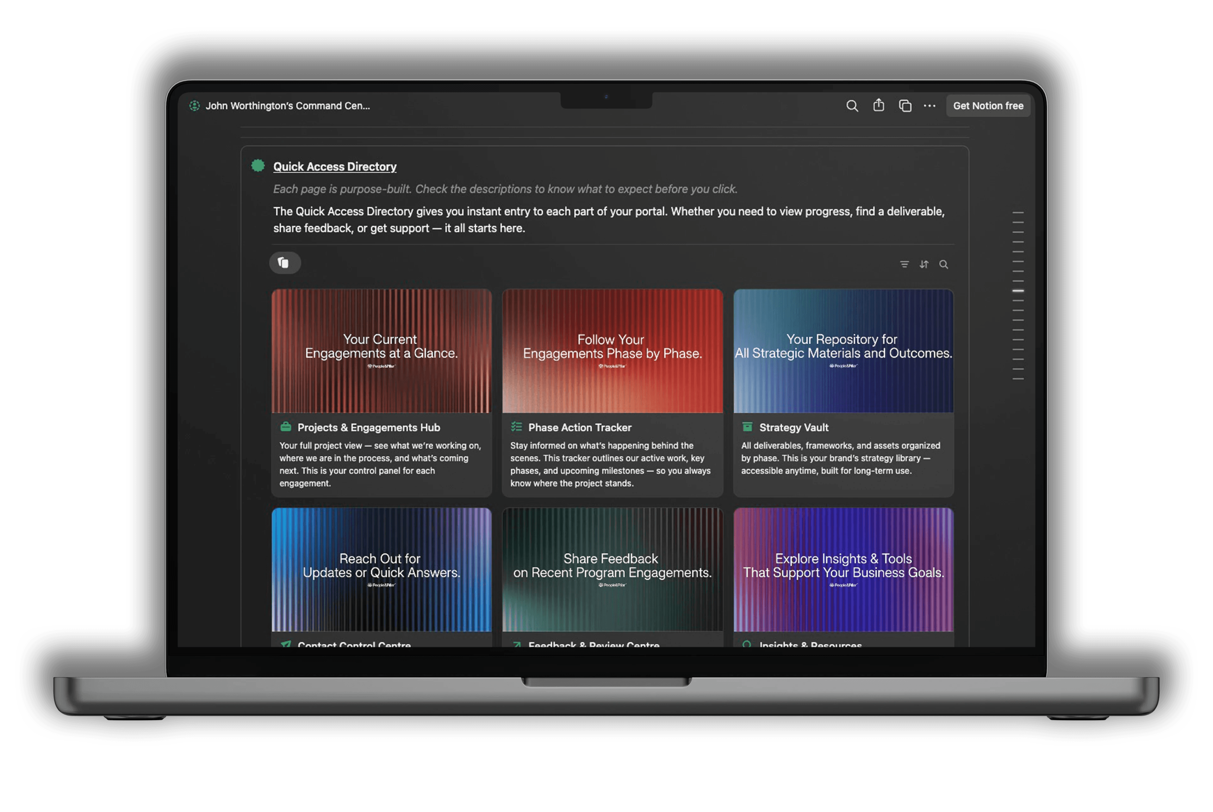Open the search icon in the top bar
1213x812 pixels.
tap(852, 106)
